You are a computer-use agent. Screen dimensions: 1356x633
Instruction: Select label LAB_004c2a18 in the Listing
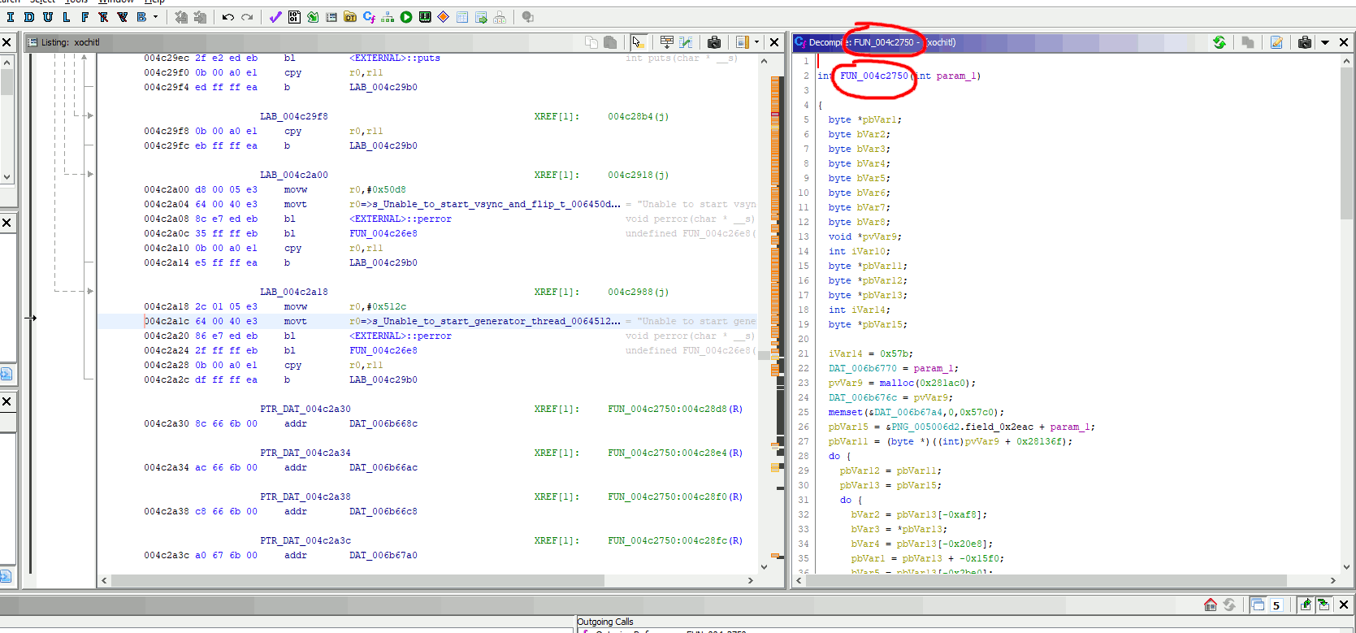click(x=294, y=293)
